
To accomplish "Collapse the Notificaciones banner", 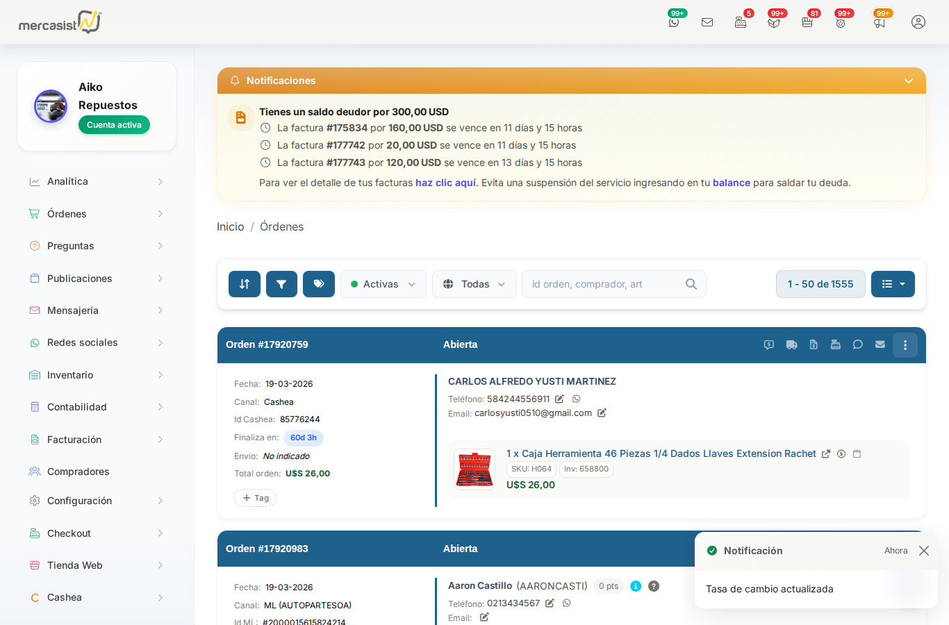I will 908,81.
